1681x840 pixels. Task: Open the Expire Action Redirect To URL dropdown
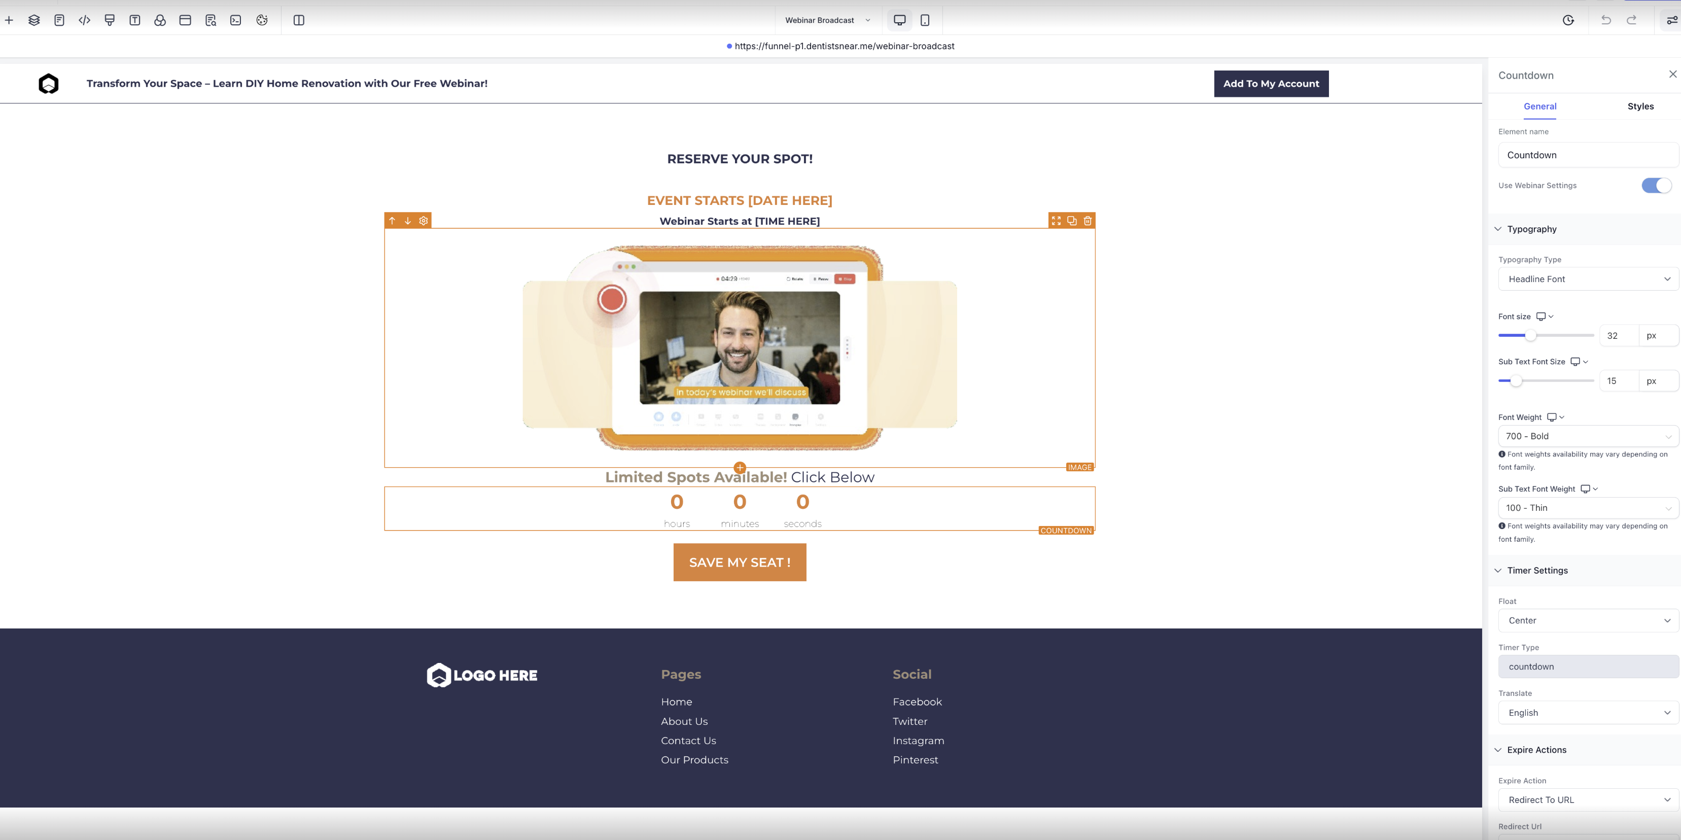[1588, 800]
